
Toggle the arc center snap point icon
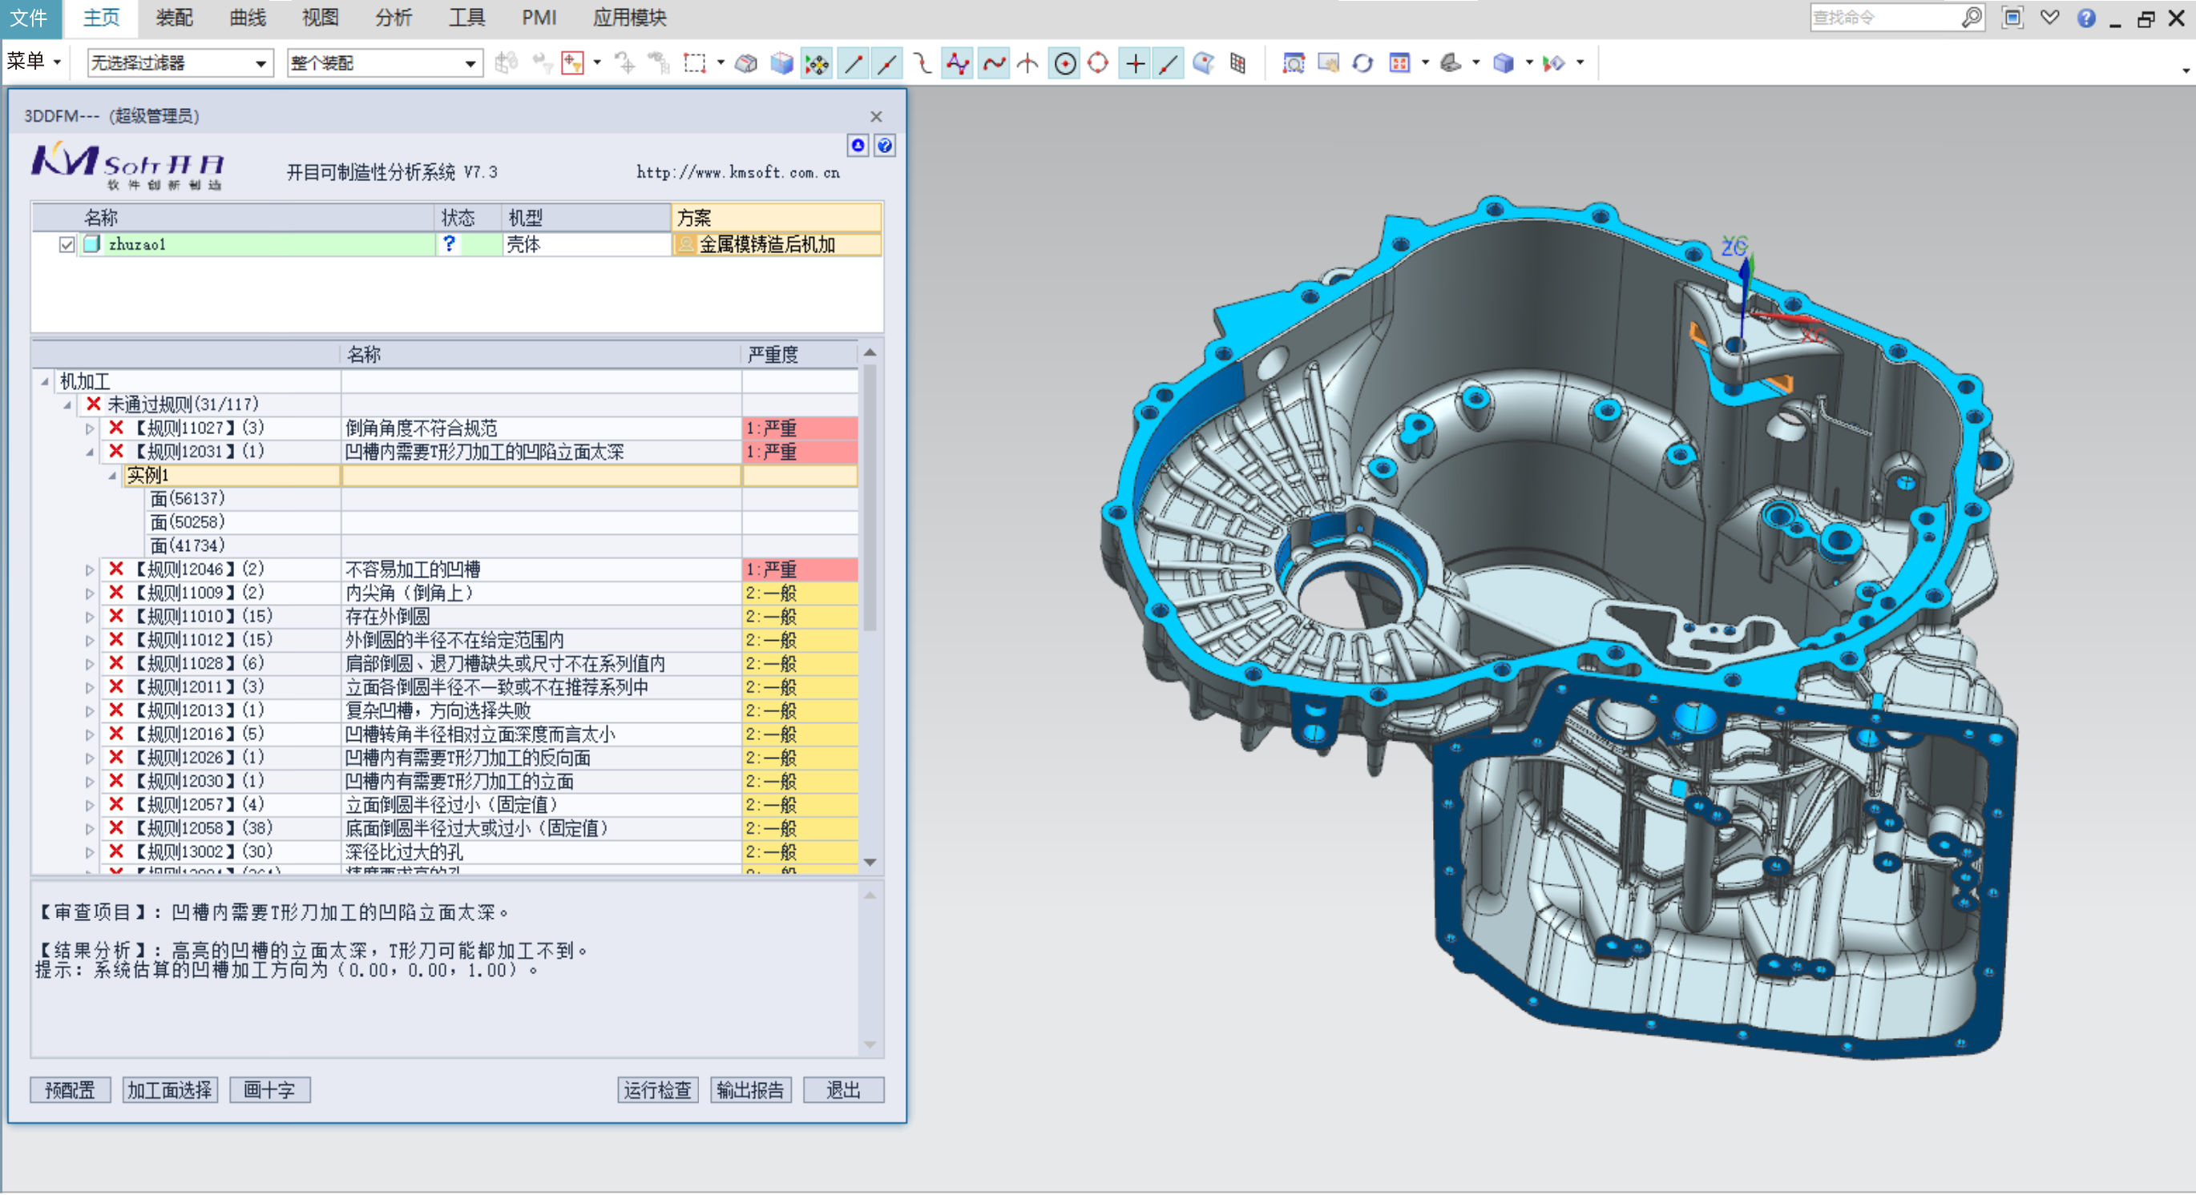click(x=1065, y=63)
